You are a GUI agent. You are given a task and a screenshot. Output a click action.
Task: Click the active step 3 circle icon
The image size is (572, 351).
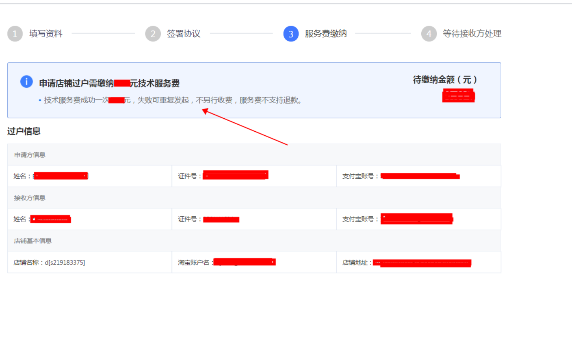[x=291, y=34]
